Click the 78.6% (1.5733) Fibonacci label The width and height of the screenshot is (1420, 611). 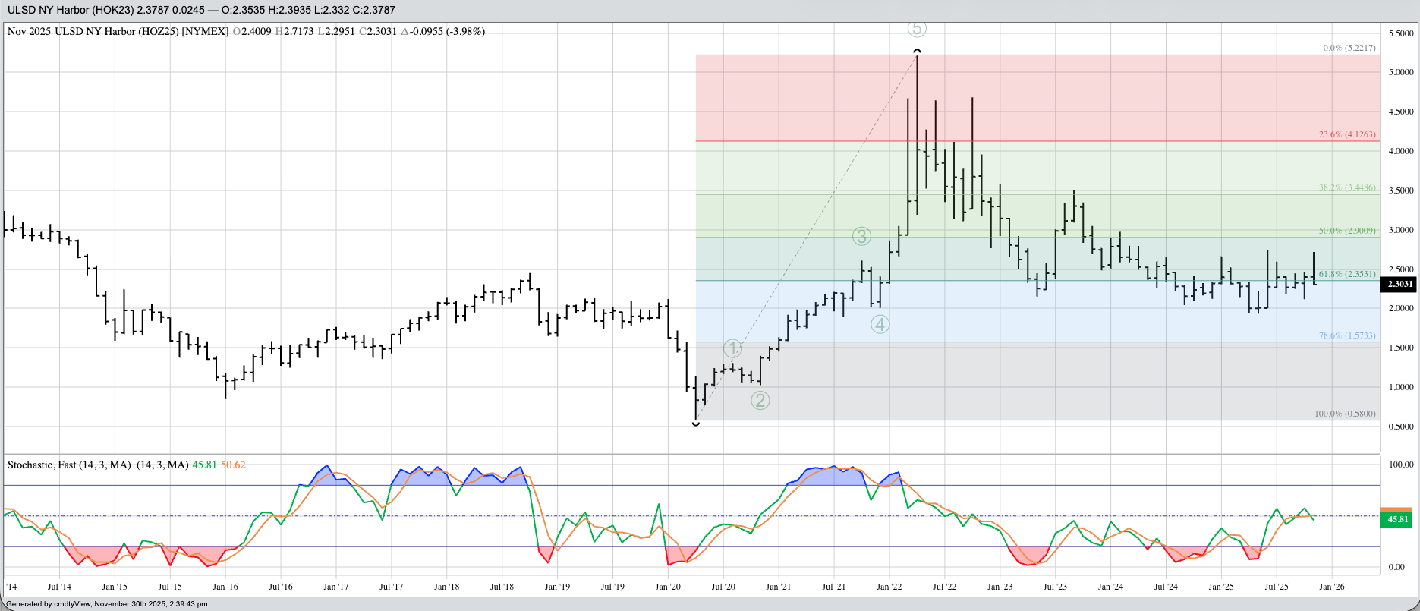pos(1347,335)
